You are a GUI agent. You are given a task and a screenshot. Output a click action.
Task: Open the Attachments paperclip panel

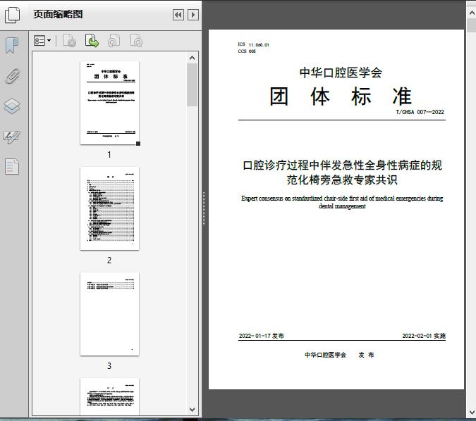(12, 76)
